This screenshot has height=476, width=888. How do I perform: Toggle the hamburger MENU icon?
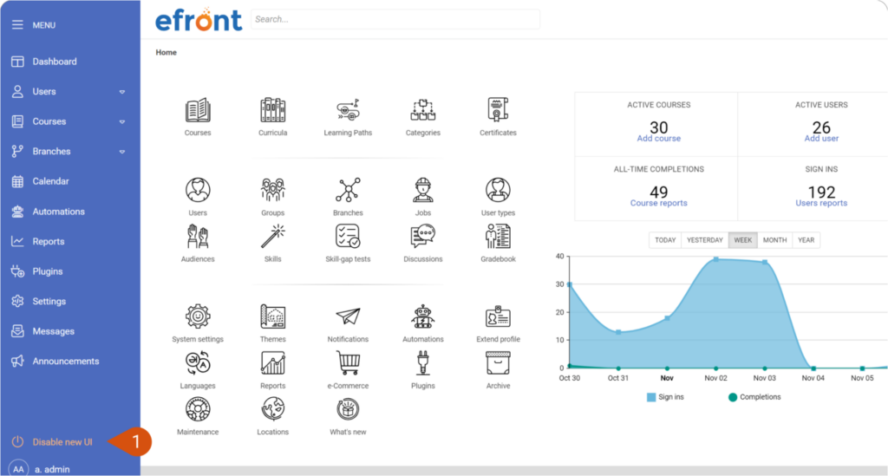[x=17, y=25]
